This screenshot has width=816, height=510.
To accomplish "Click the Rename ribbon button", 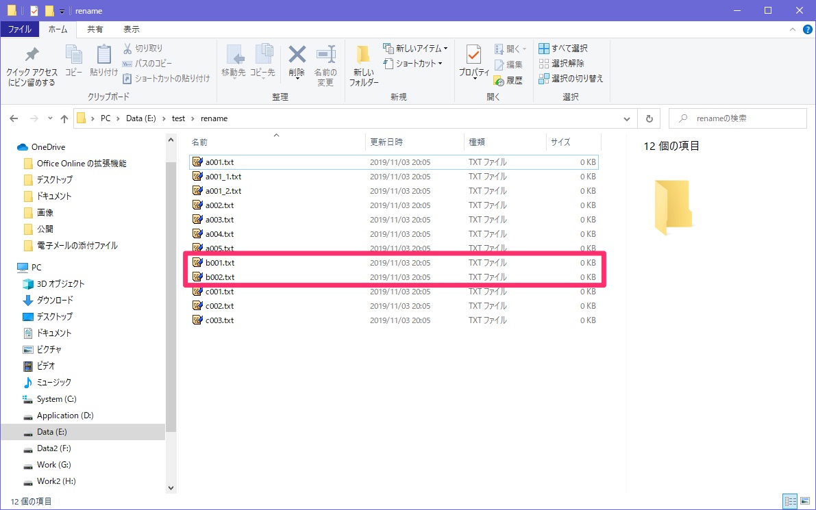I will pyautogui.click(x=325, y=66).
